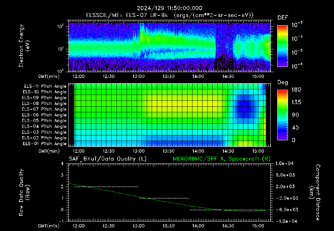Click the green MEXORBMC/SPF X, Spacecraft (R) legend
Viewport: 334px width, 231px height.
click(x=221, y=159)
